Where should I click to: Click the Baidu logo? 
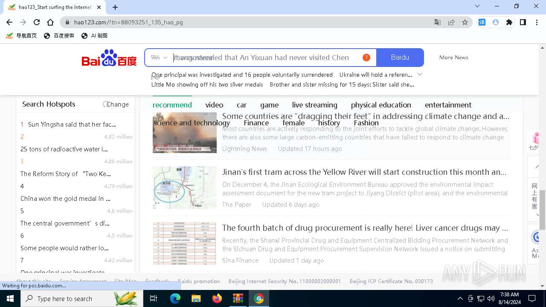[109, 58]
